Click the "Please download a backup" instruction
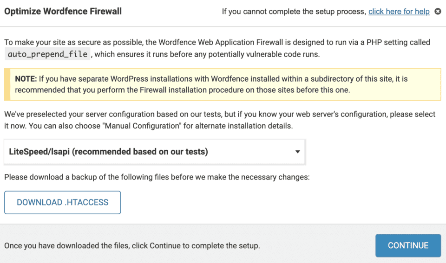This screenshot has height=263, width=446. click(157, 177)
